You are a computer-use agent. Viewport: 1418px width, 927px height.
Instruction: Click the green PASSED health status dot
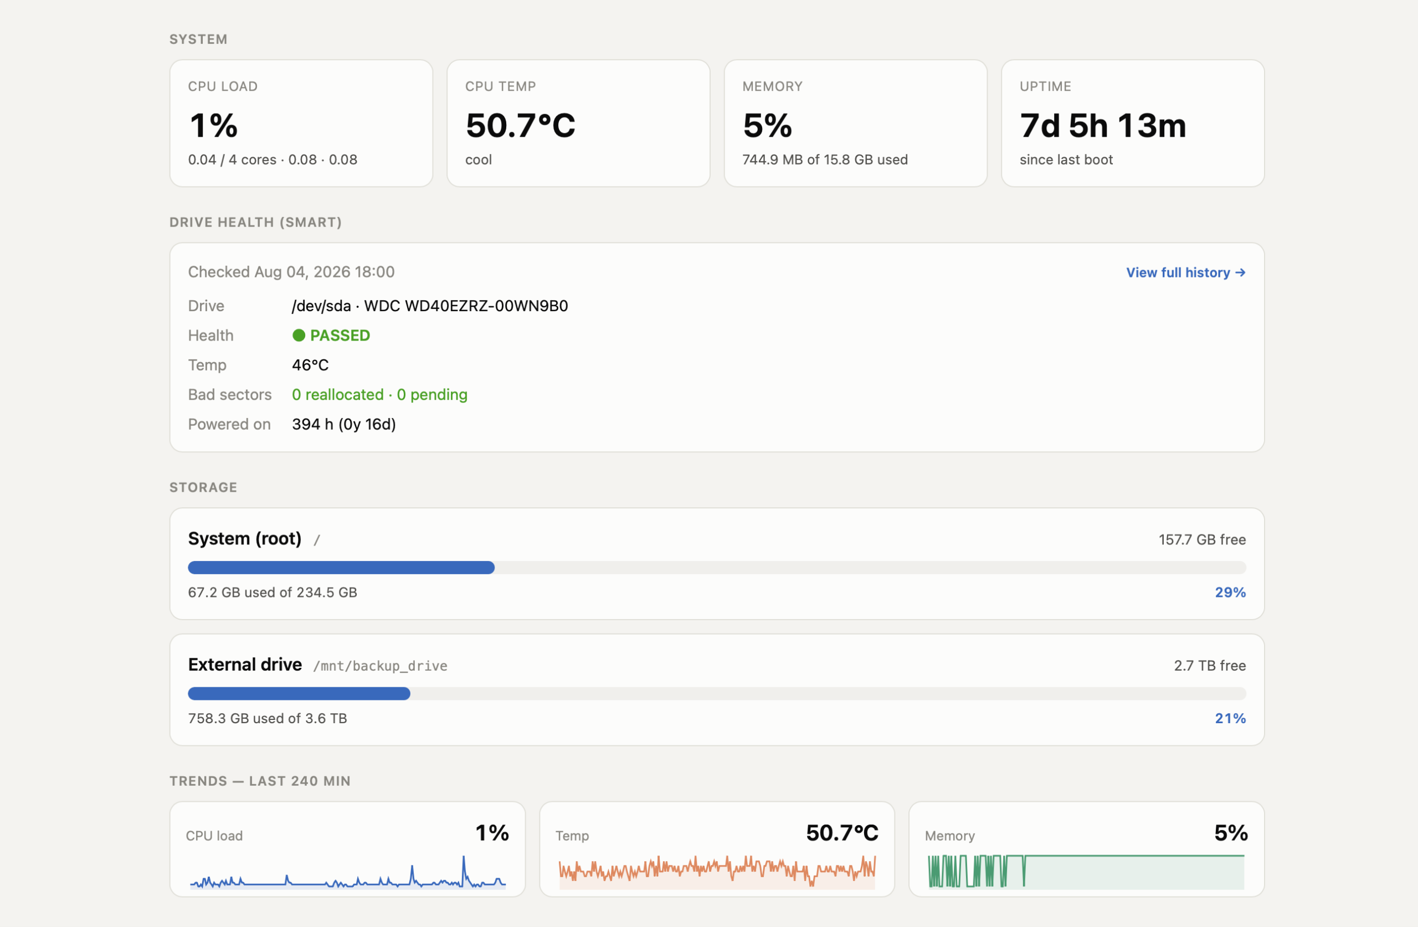299,336
